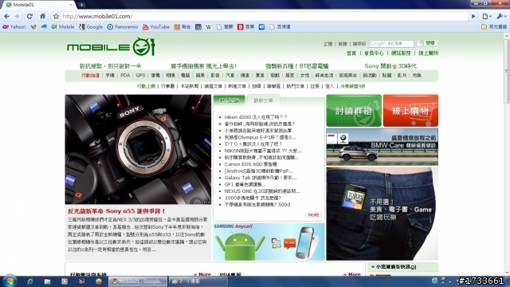This screenshot has width=510, height=287.
Task: Open a new tab with plus button
Action: pos(81,5)
